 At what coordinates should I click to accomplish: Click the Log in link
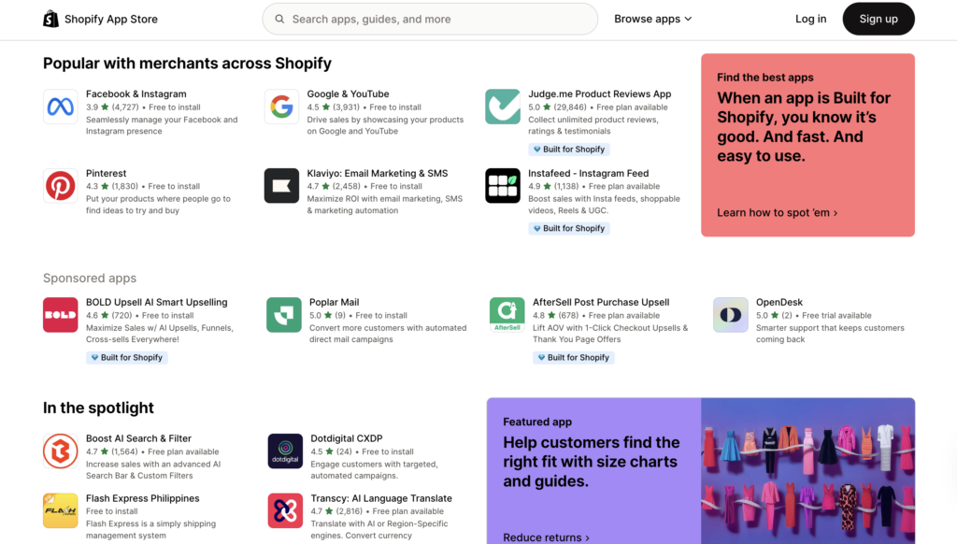pyautogui.click(x=810, y=19)
